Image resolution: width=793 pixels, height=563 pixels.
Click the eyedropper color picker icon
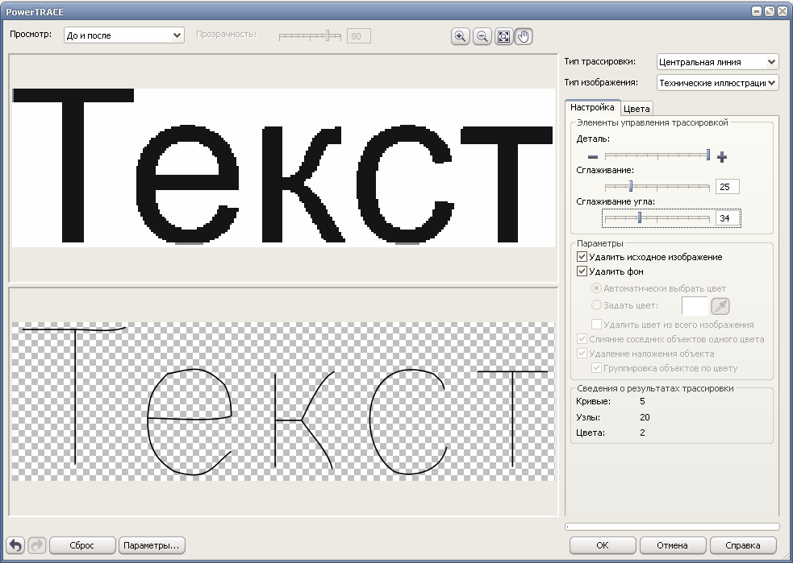[720, 305]
